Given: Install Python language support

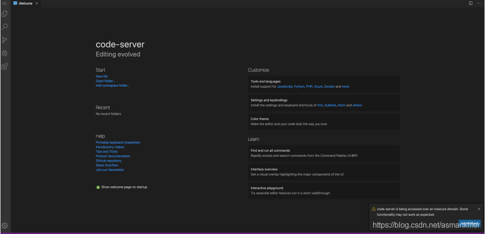Looking at the screenshot, I should (299, 87).
